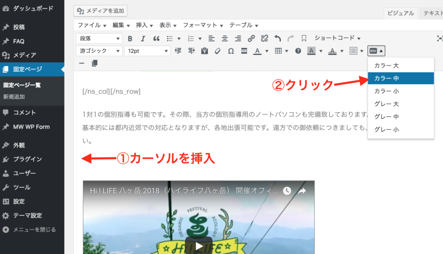Click the メディアを追加 button

[100, 11]
